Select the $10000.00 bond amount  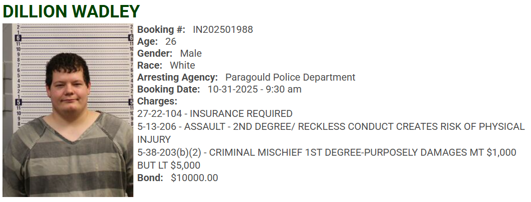tap(194, 178)
